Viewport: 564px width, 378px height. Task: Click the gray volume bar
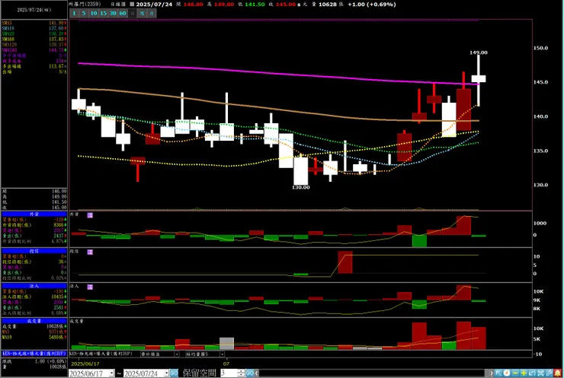[x=226, y=343]
